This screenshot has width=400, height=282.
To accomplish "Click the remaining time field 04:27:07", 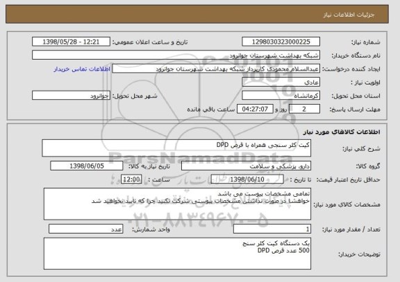I will (255, 109).
